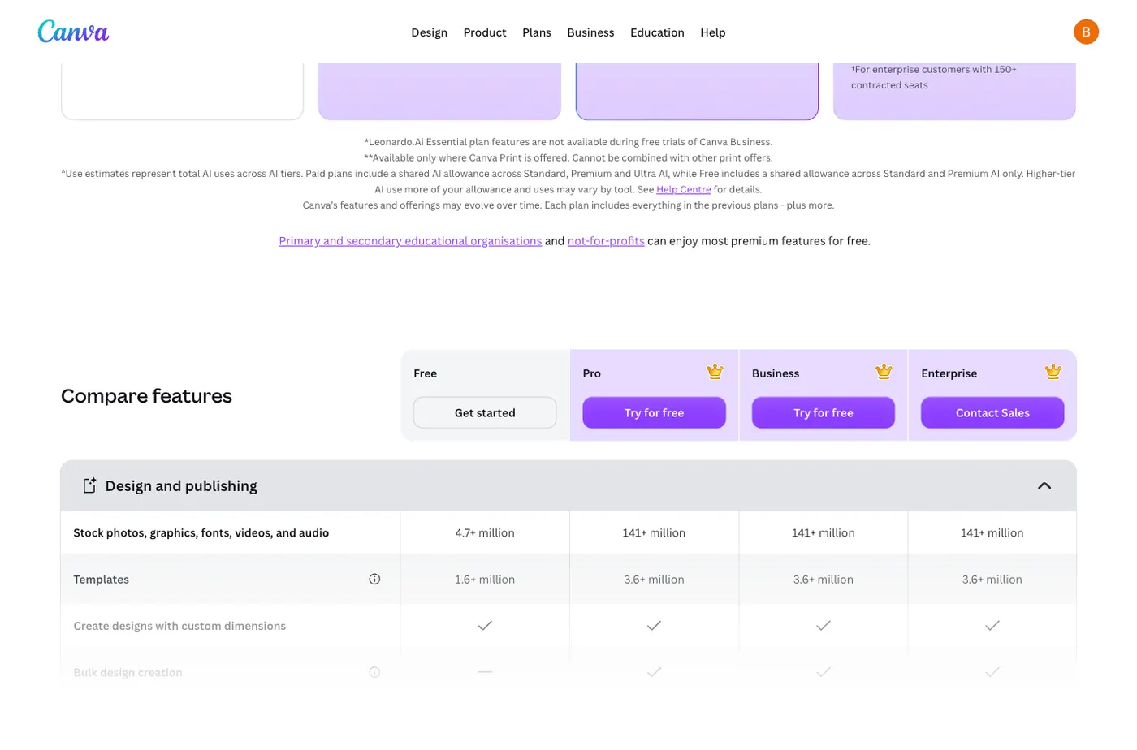Click Business checkmark for custom dimensions
The height and width of the screenshot is (750, 1137).
824,625
